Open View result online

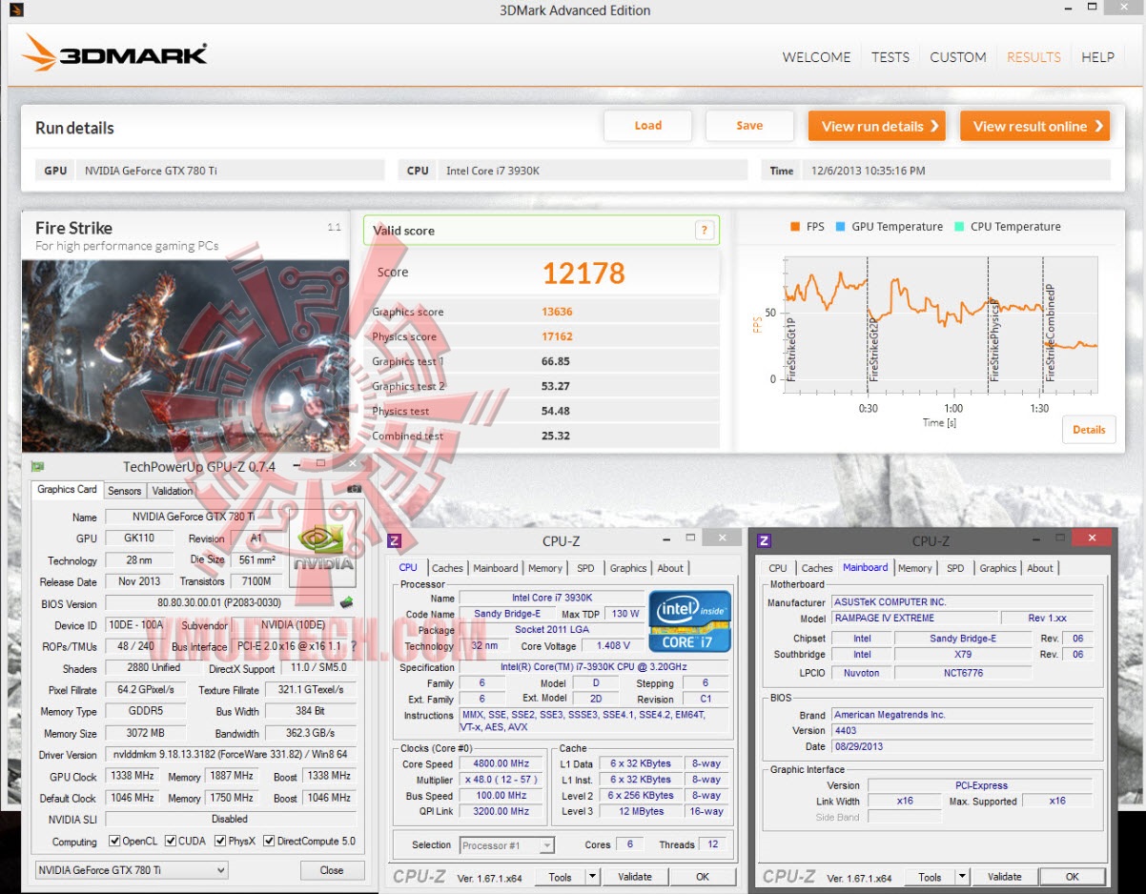(x=1035, y=126)
